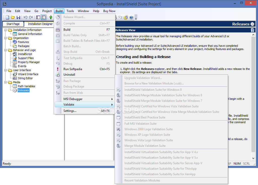
Task: Toggle the highlighted view pane layout button
Action: pos(44,17)
